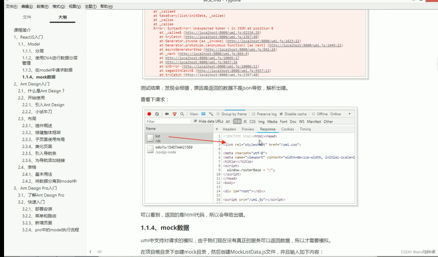Select the JS request type filter
This screenshot has width=438, height=257.
[245, 121]
